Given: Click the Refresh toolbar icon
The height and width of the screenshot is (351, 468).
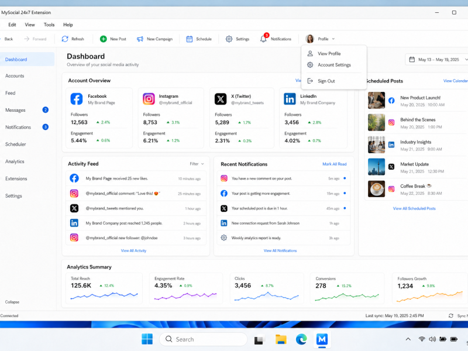Looking at the screenshot, I should [65, 39].
